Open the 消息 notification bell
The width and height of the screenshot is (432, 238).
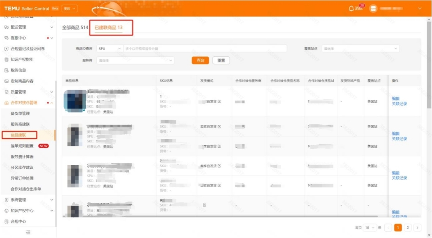click(x=351, y=8)
